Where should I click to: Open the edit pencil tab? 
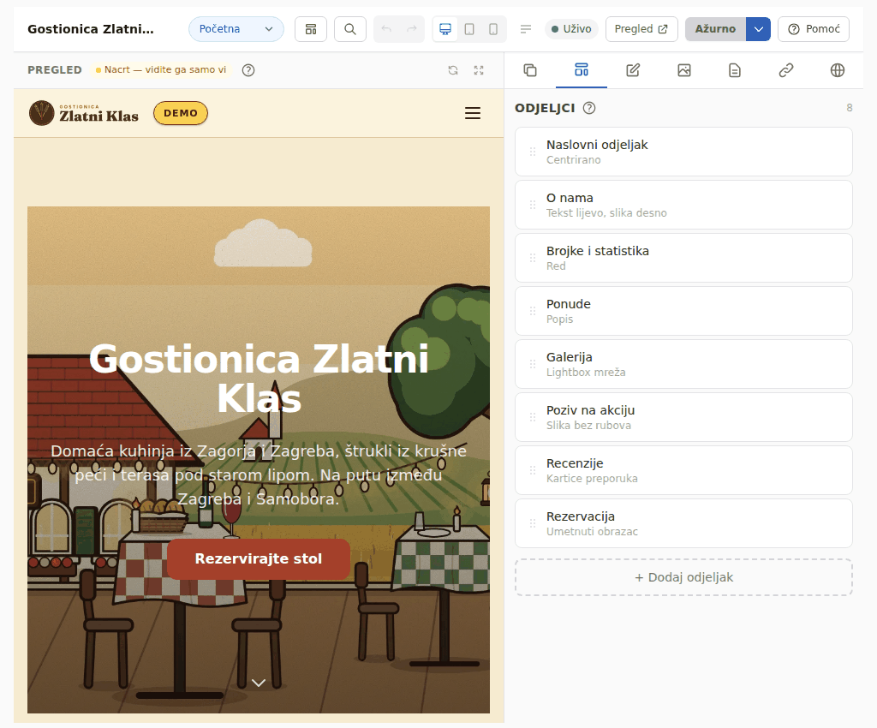pos(633,70)
